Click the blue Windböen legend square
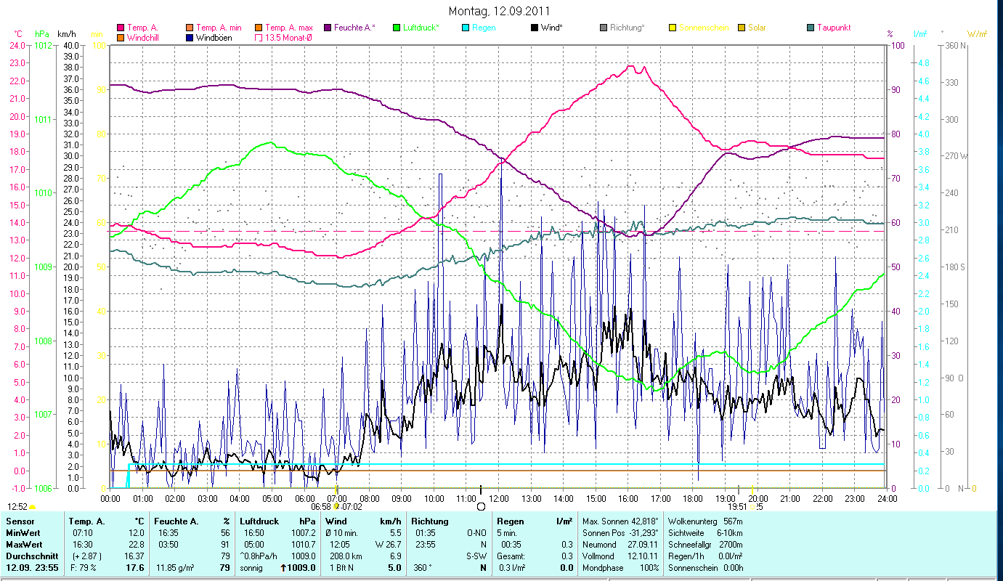 [190, 38]
